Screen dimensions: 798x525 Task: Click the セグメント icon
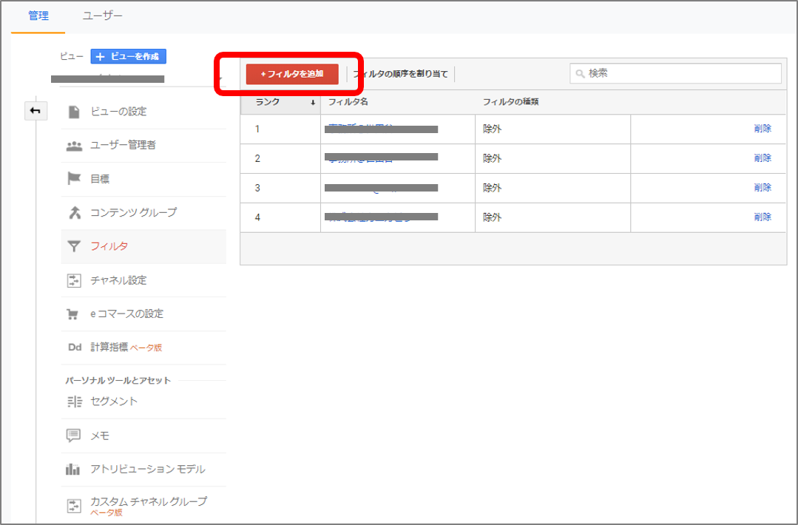pos(73,402)
